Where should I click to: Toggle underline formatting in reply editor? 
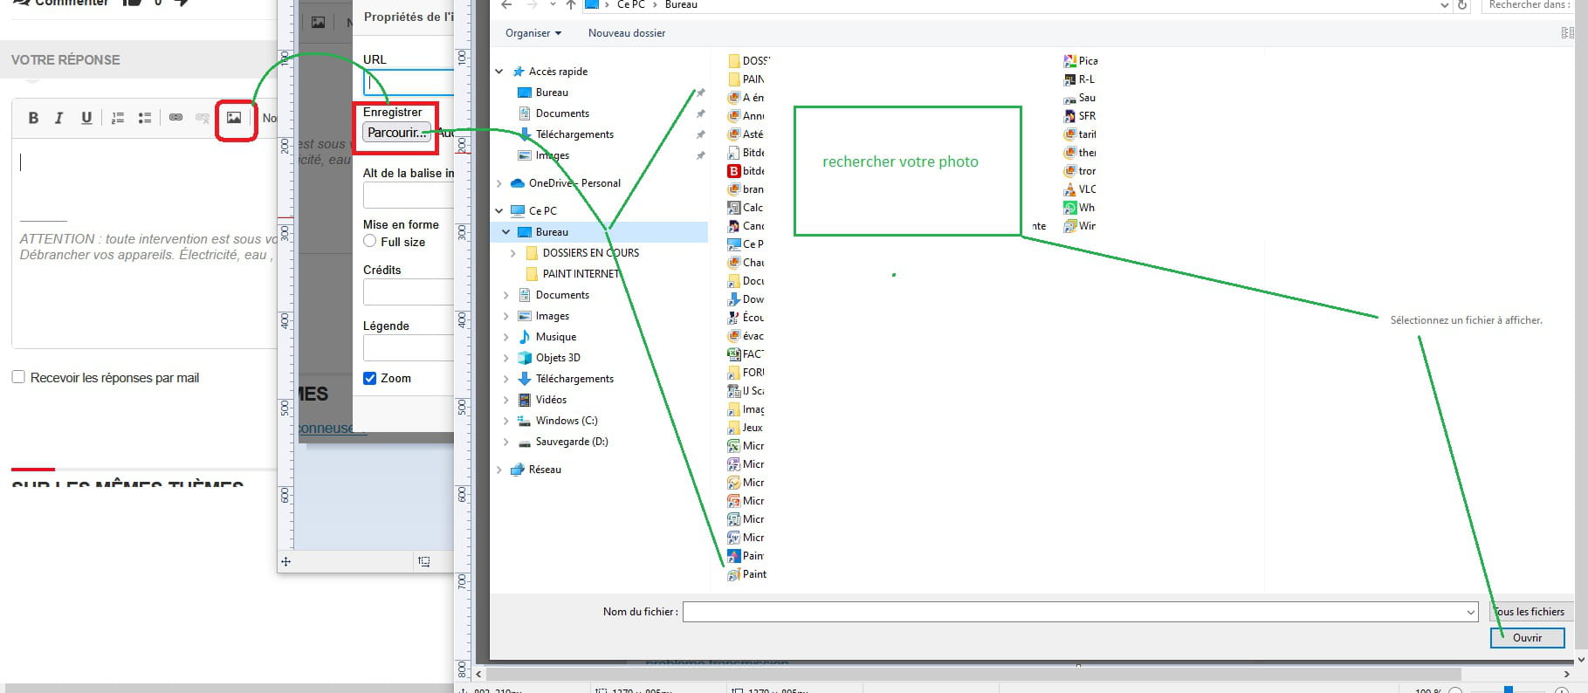tap(86, 118)
